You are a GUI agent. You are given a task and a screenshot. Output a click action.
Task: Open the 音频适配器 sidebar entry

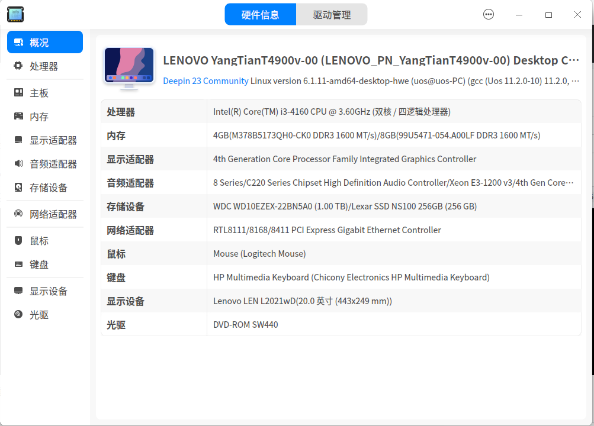[x=45, y=164]
